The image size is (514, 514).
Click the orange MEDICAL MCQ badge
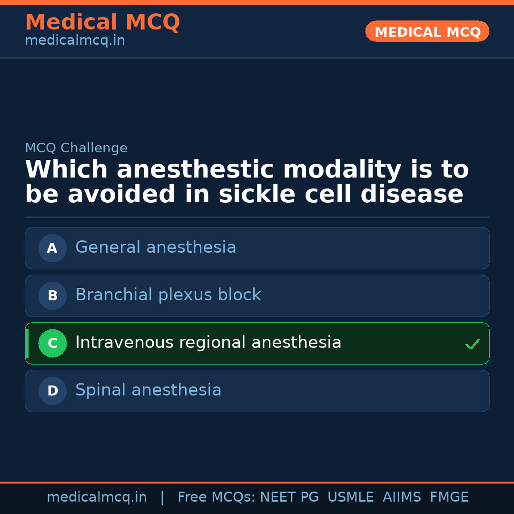[427, 32]
